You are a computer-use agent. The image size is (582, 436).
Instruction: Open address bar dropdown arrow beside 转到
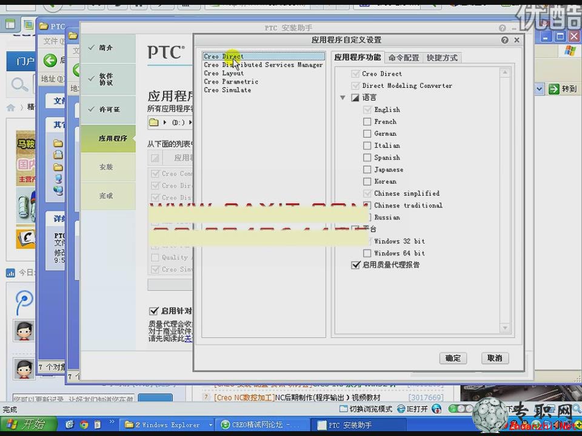coord(540,89)
